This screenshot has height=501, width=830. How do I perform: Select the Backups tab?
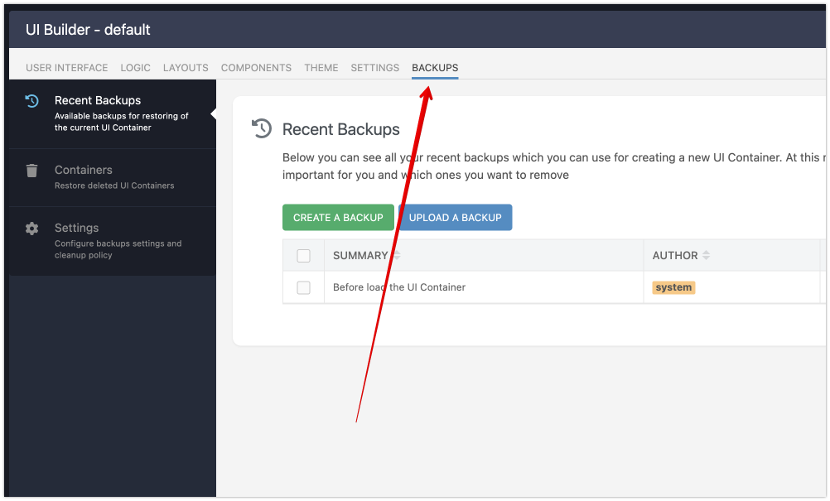click(435, 68)
